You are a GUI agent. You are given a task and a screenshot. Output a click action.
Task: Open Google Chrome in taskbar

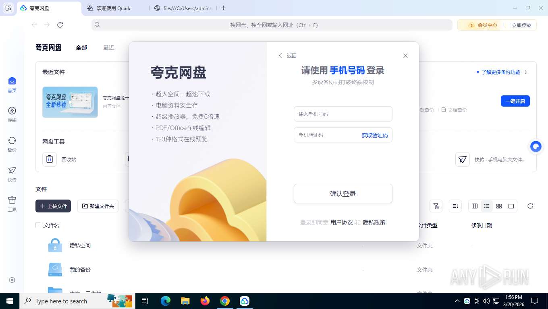[x=225, y=301]
